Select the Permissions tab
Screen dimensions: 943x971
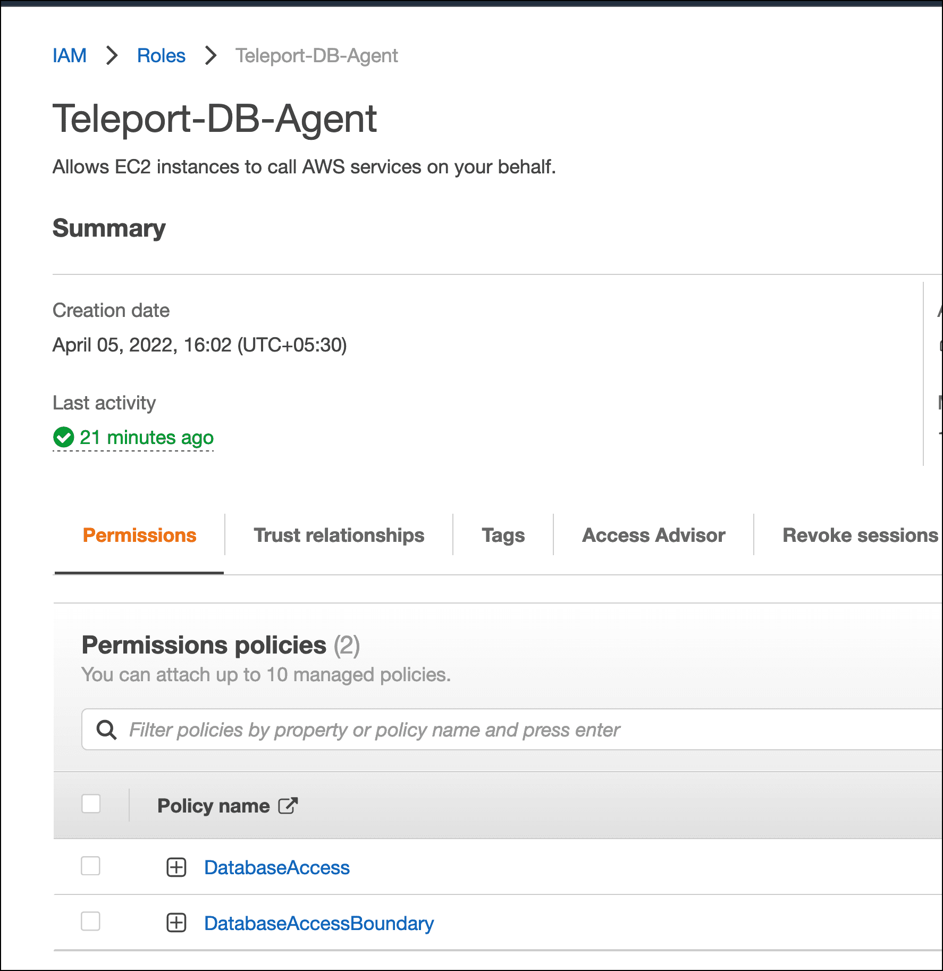pos(139,535)
